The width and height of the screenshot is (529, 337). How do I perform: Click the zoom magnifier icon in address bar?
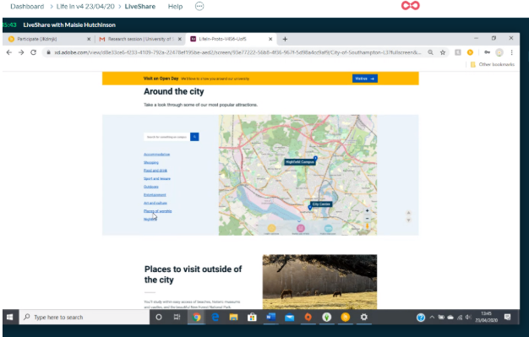tap(430, 52)
